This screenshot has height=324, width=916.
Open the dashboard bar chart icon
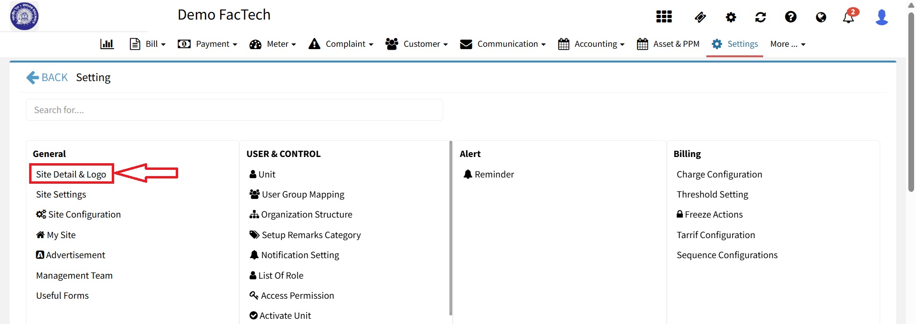(107, 44)
